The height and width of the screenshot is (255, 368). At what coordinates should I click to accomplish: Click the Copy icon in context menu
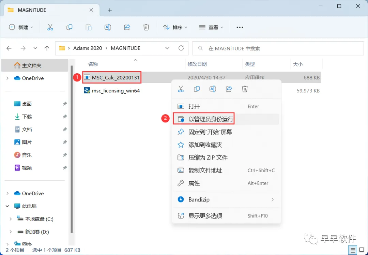(x=197, y=89)
